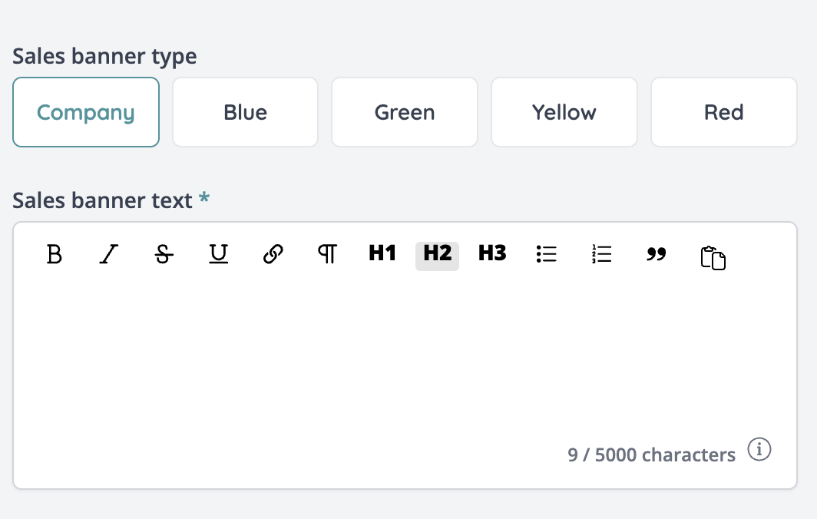Toggle strikethrough text formatting
This screenshot has height=519, width=817.
tap(164, 254)
